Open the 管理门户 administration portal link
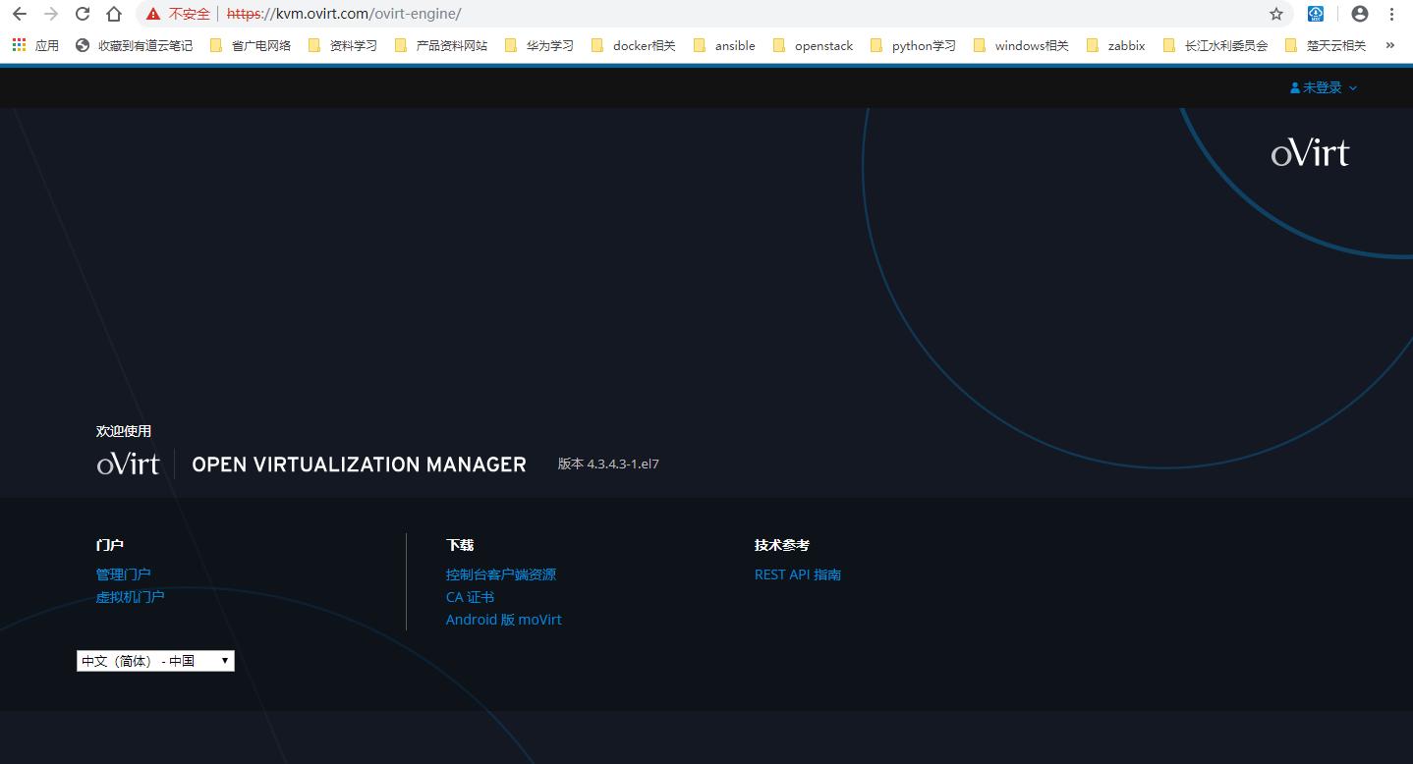Screen dimensions: 1413x764 (124, 574)
